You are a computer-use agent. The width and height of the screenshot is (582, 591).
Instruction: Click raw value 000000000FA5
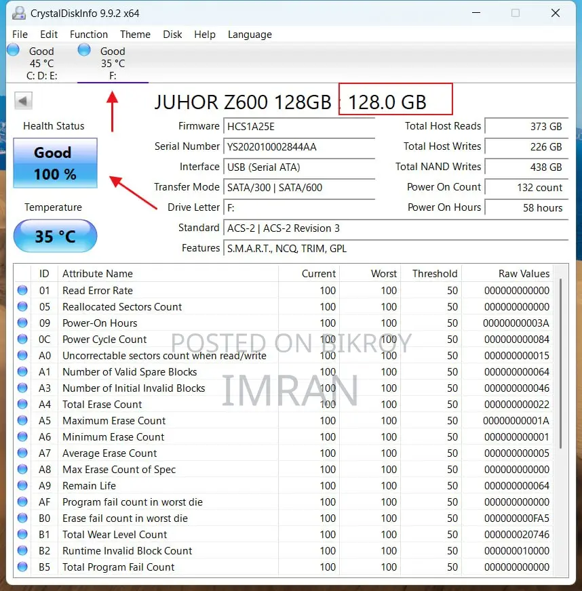(x=517, y=518)
